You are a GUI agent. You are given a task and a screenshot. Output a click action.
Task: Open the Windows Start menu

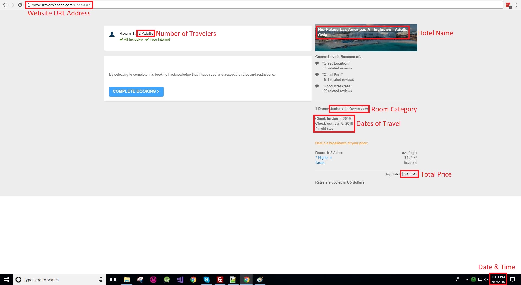coord(7,280)
